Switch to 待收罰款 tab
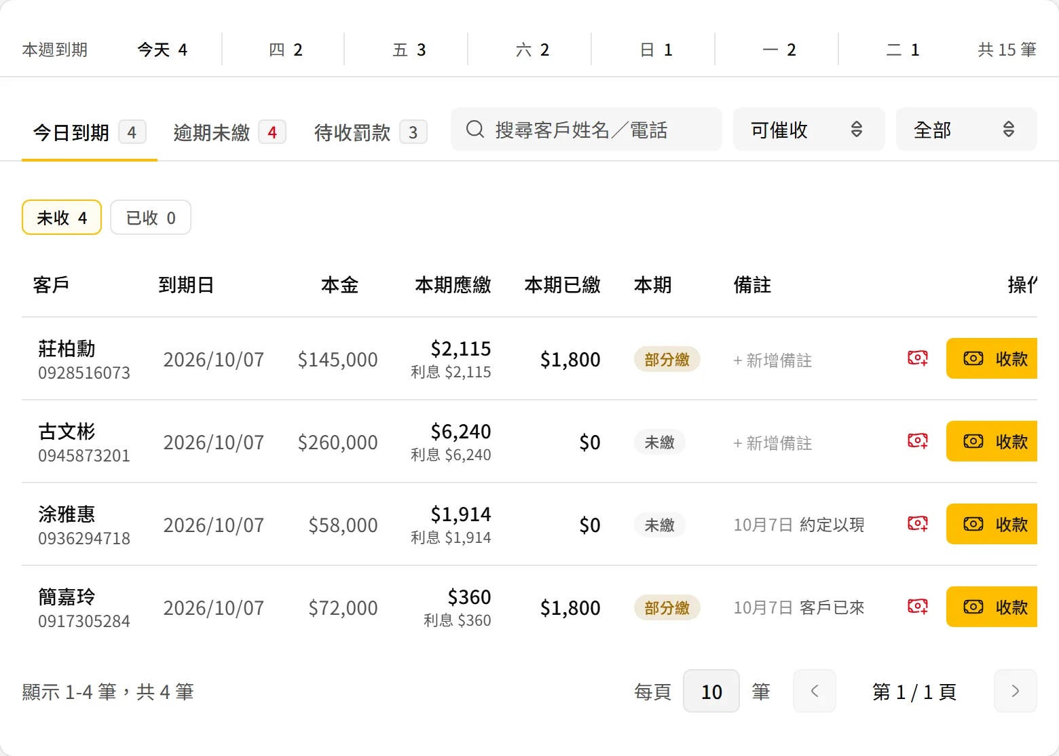Viewport: 1059px width, 756px height. 371,132
